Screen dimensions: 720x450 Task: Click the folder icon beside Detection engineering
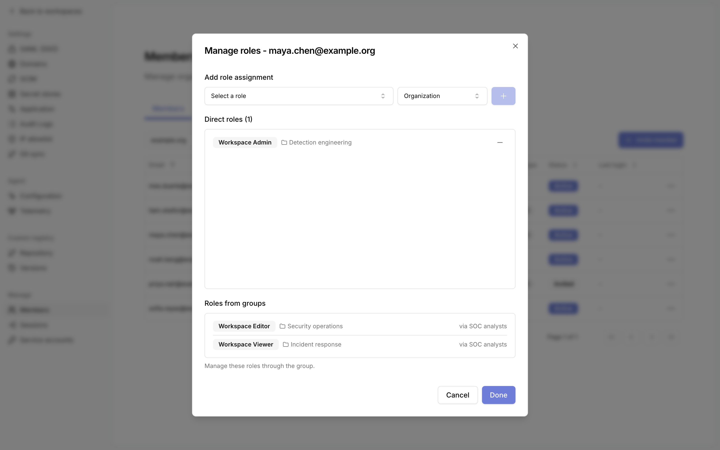pos(284,142)
